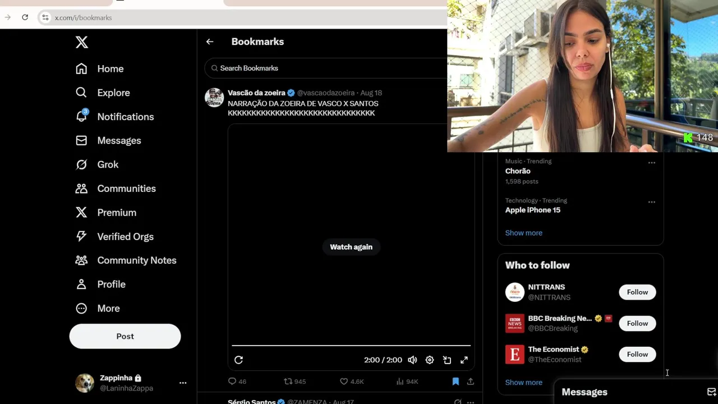Open video settings gear
The width and height of the screenshot is (718, 404).
[430, 360]
